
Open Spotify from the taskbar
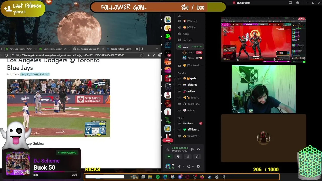158,177
